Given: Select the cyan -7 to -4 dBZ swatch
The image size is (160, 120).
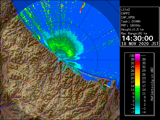Looking at the screenshot, I should click(x=137, y=112).
